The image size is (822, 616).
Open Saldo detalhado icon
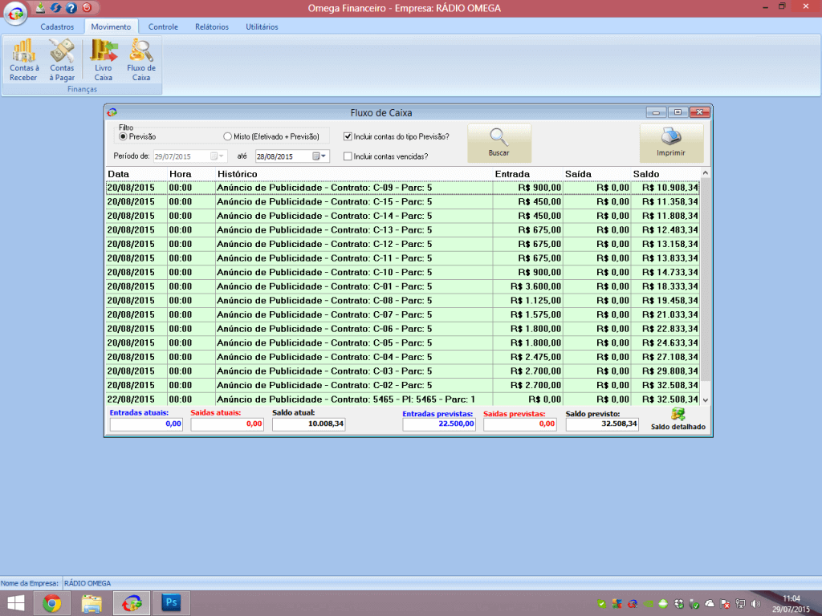[678, 419]
